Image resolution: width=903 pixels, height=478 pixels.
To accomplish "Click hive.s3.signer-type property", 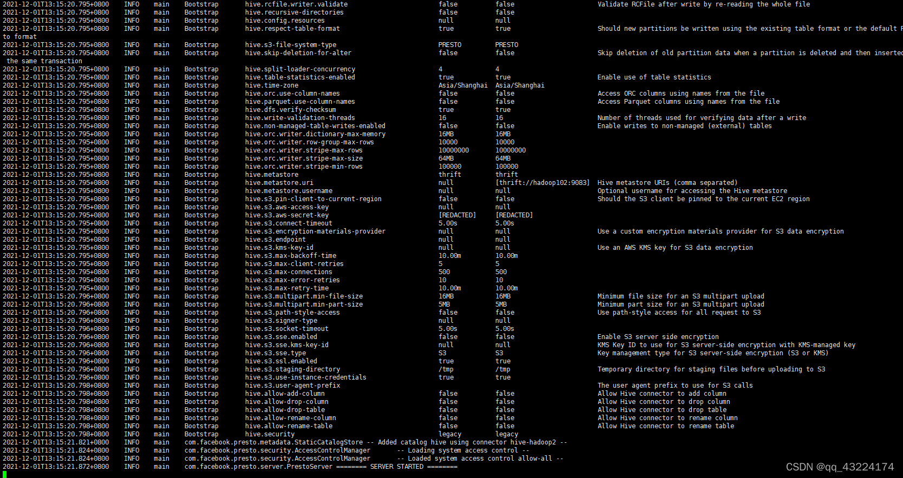I will click(x=281, y=321).
